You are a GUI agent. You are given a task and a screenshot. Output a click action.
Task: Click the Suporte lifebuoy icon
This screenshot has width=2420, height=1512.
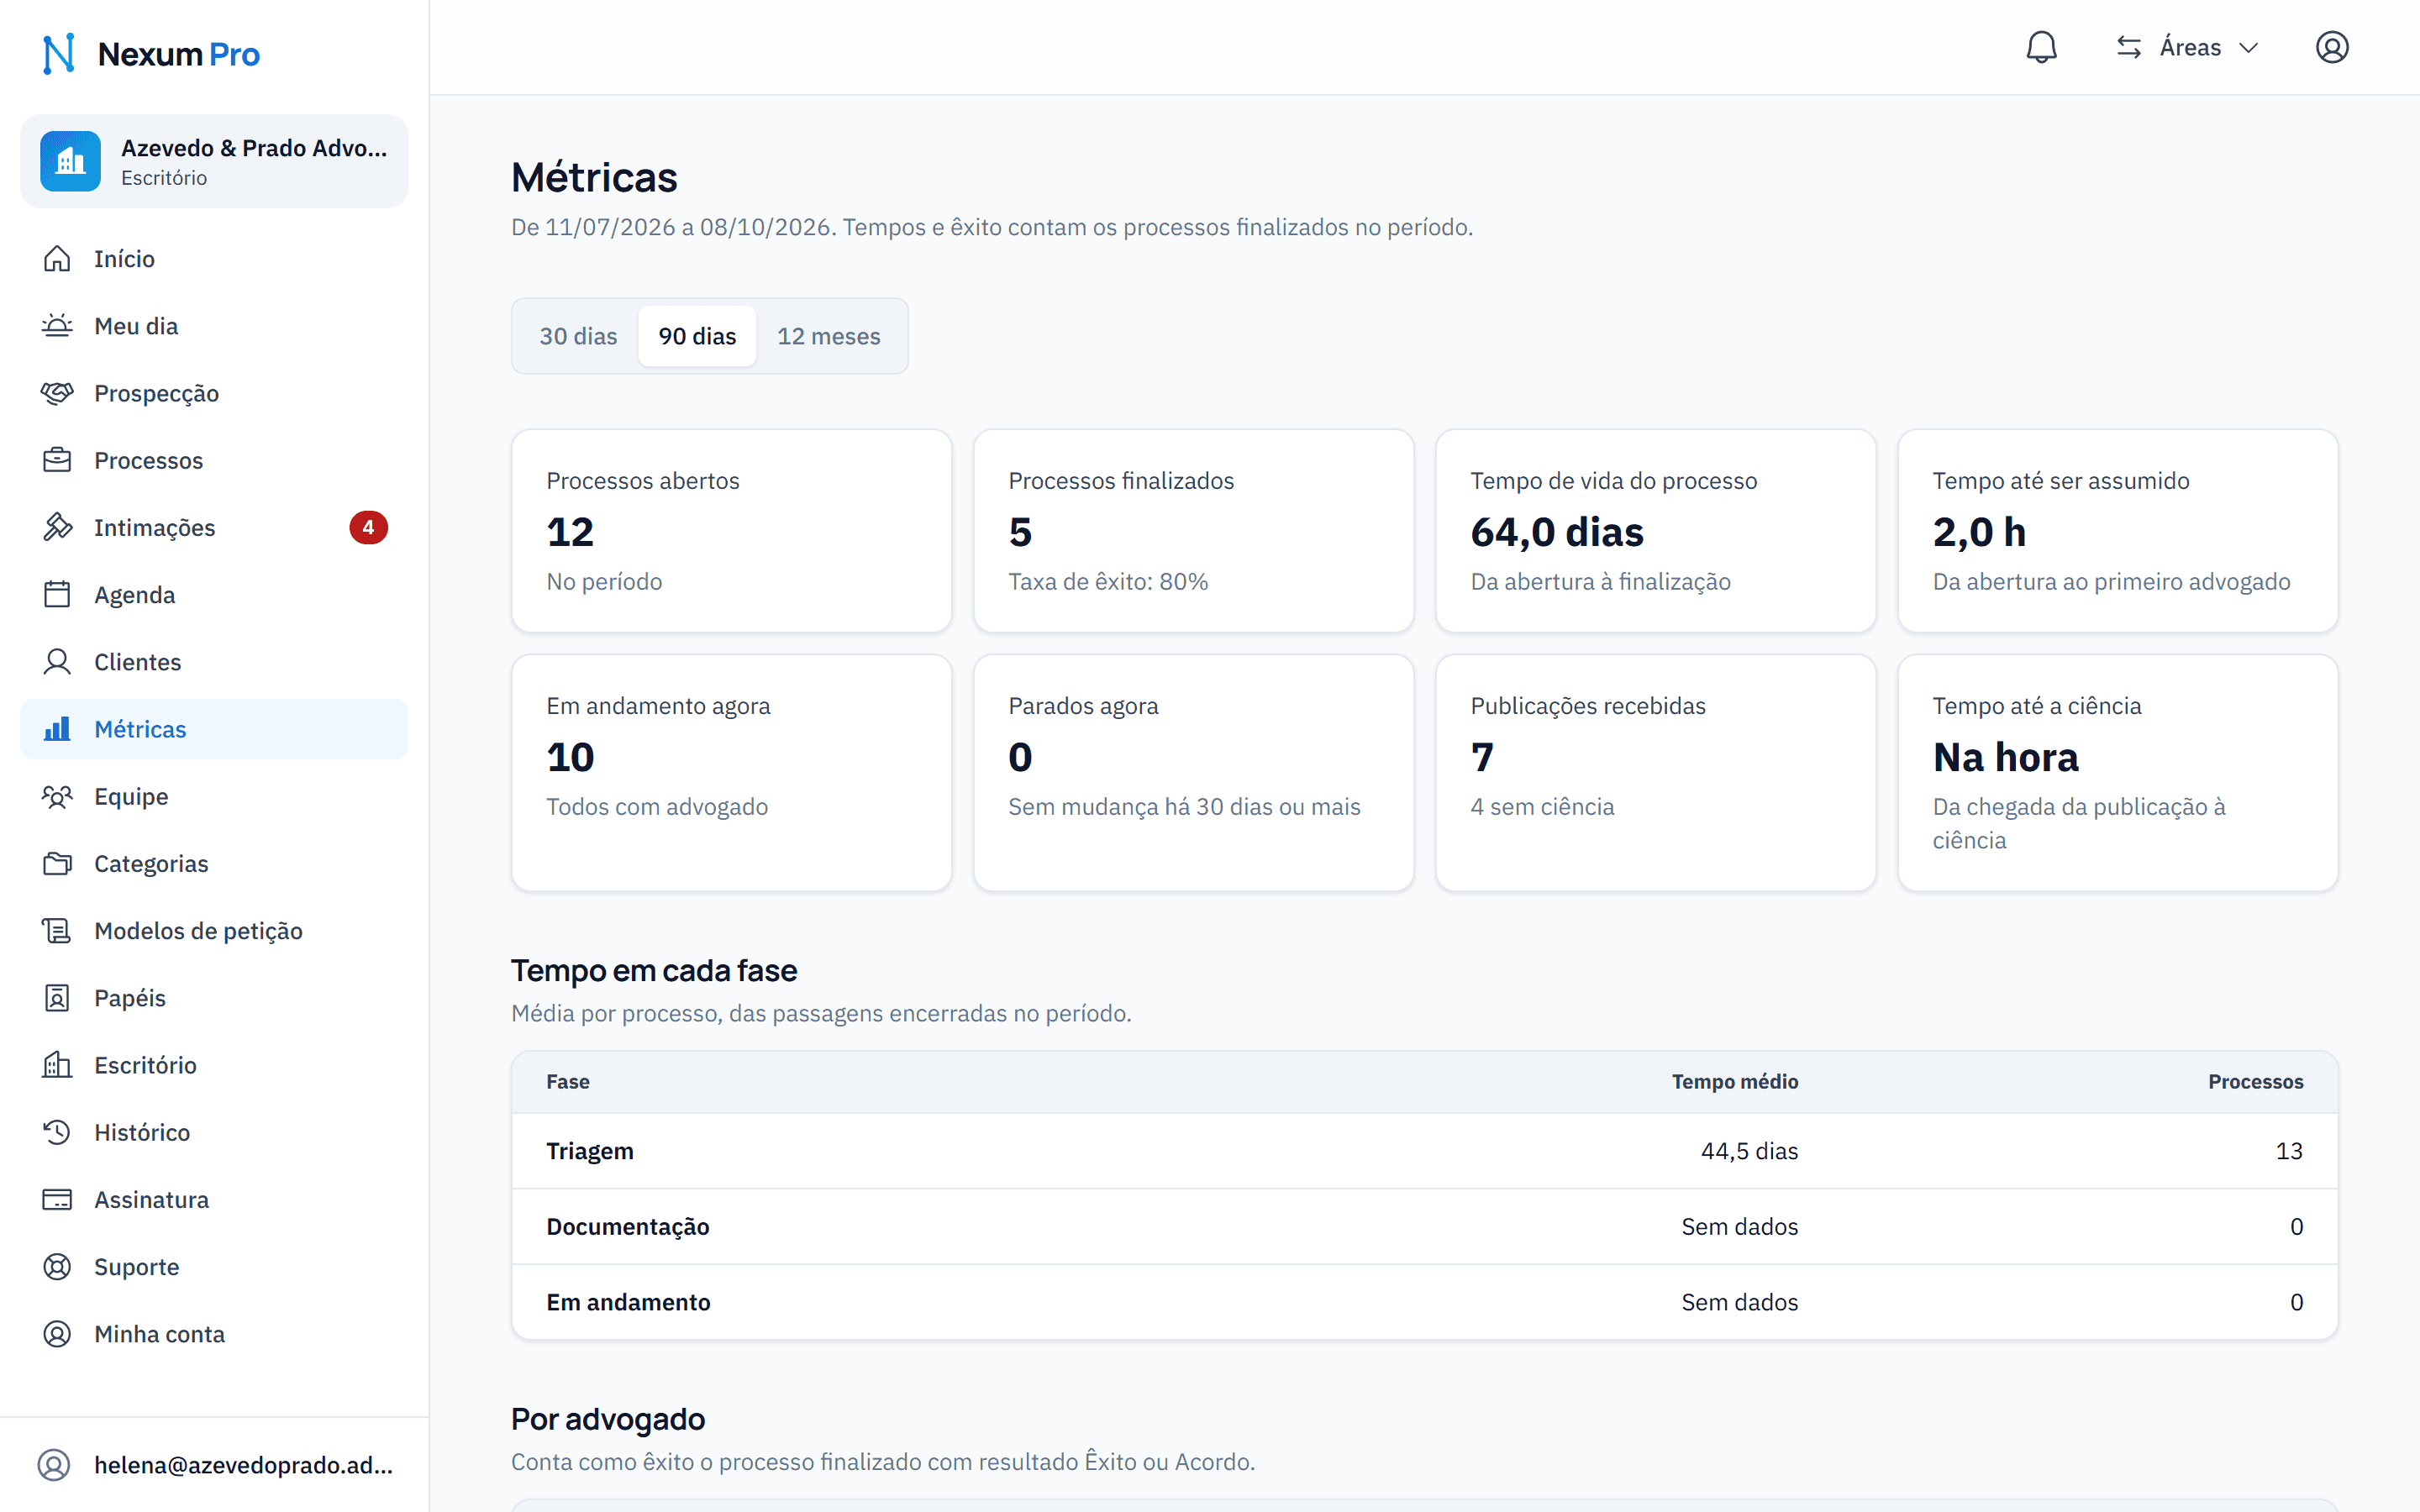57,1267
